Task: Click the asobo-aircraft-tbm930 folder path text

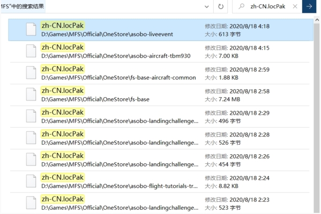Action: point(116,56)
